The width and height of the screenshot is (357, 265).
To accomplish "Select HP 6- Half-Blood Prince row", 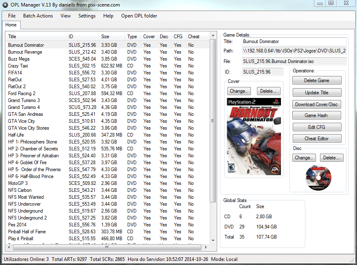I will (x=107, y=176).
